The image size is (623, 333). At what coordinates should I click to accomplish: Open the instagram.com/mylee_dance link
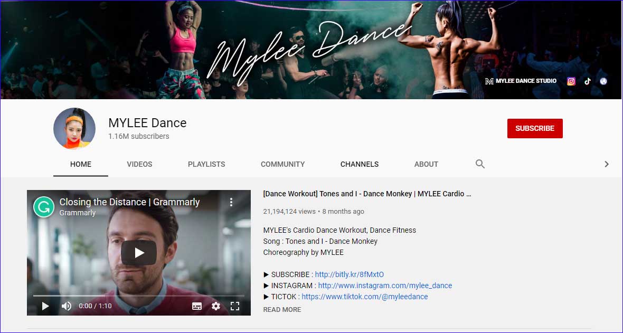[x=385, y=286]
